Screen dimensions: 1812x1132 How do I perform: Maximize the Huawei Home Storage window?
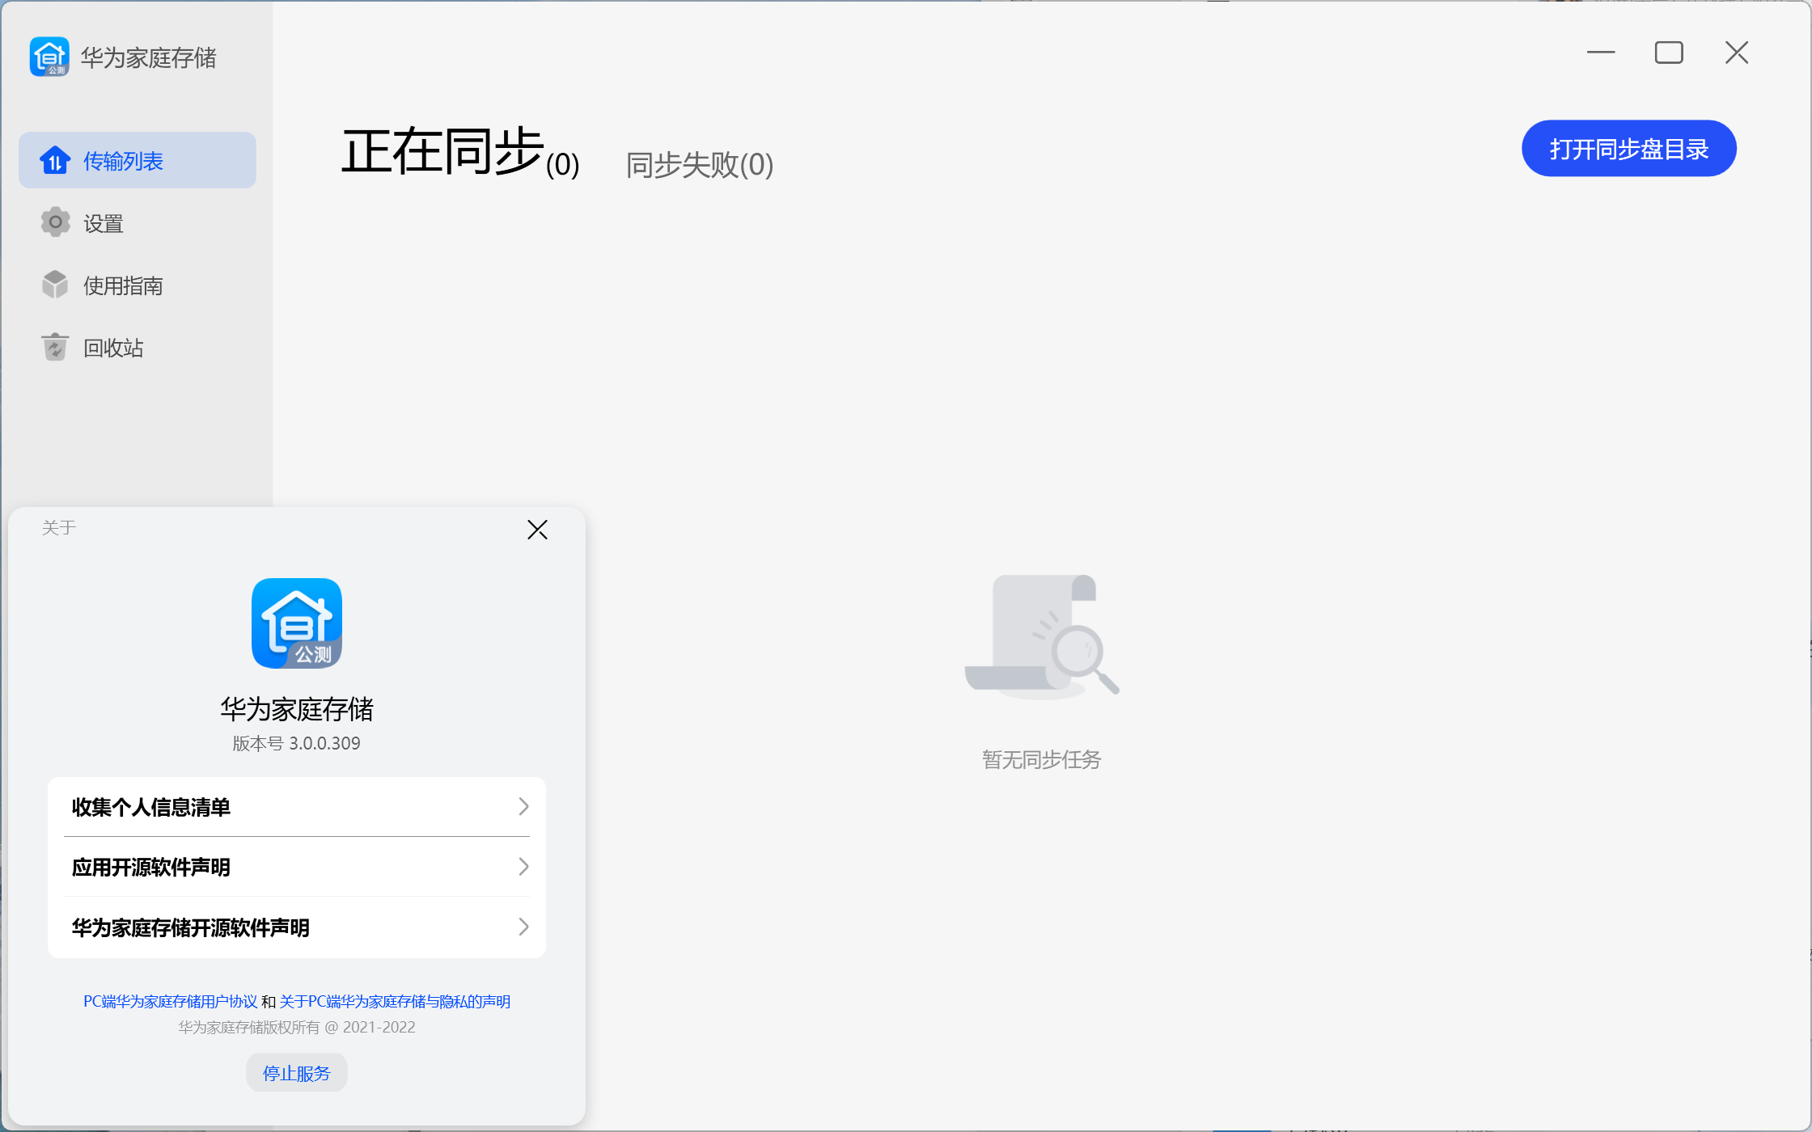coord(1669,53)
